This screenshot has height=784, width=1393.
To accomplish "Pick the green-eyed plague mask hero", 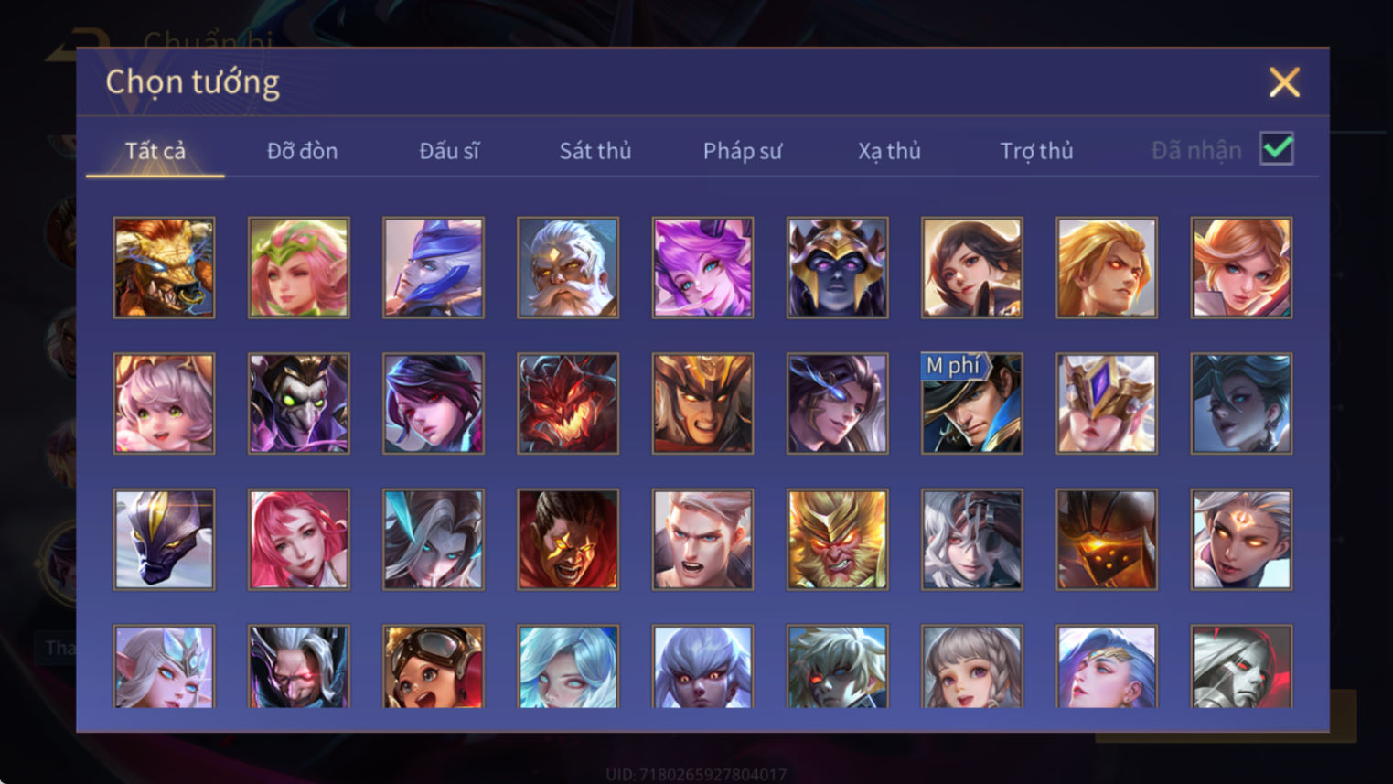I will (x=299, y=403).
